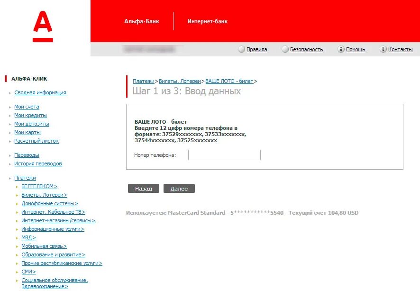Expand the Интернет-магазины/сервисы> category
This screenshot has height=291, width=420.
pyautogui.click(x=58, y=221)
